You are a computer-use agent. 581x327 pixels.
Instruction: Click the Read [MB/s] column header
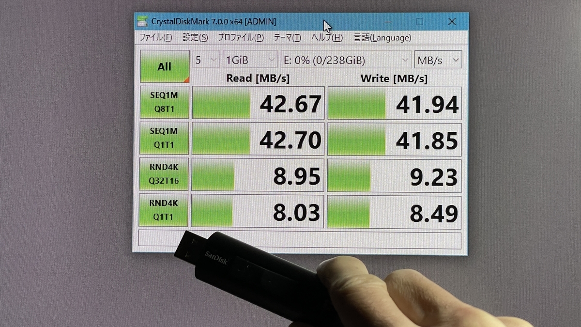coord(258,78)
